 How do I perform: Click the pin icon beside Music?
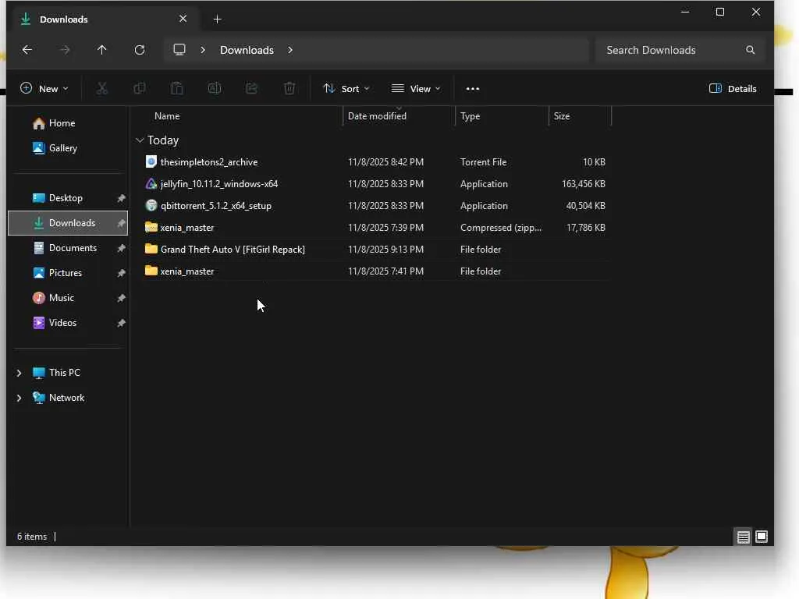coord(121,298)
